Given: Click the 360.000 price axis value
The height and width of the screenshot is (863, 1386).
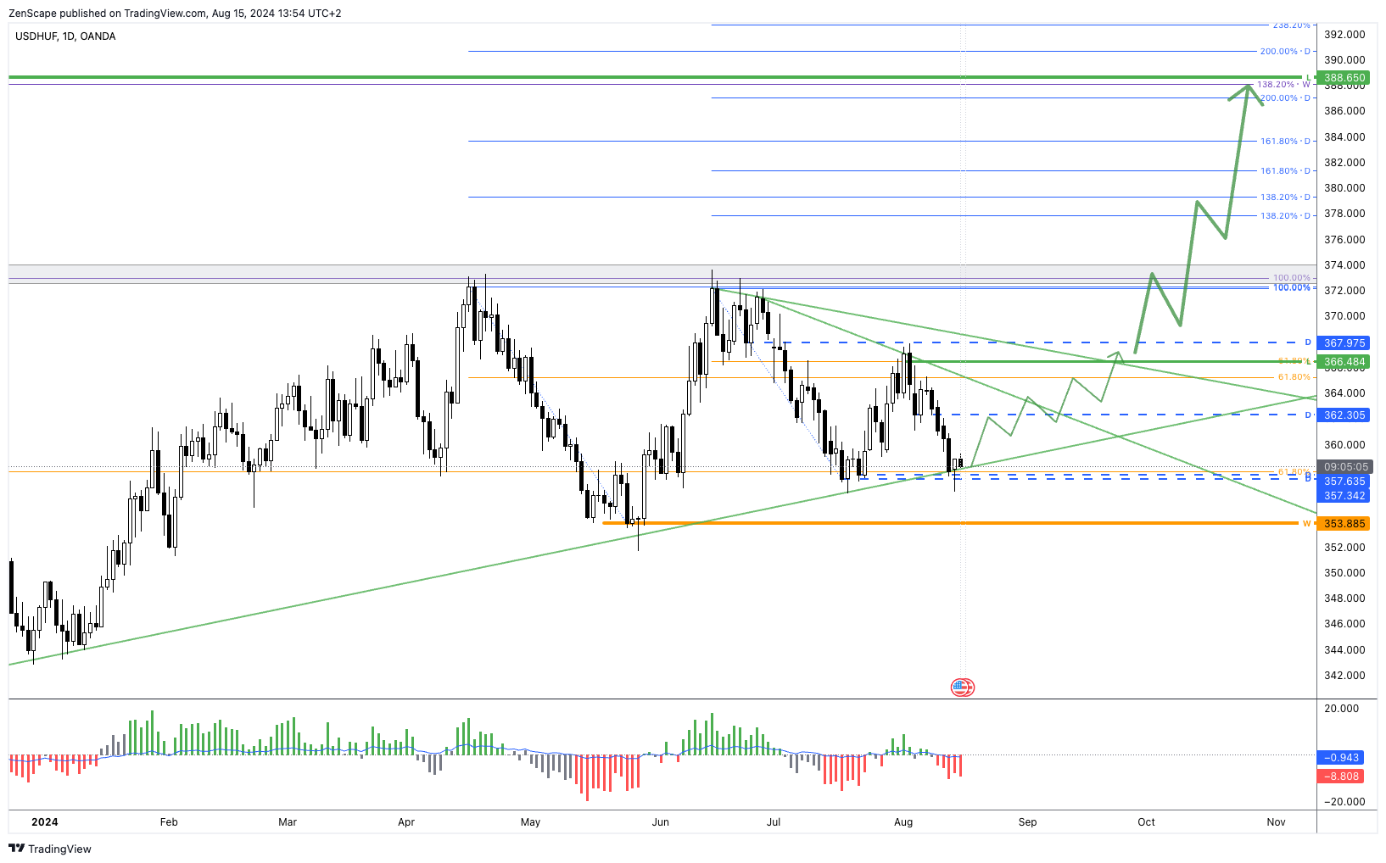Looking at the screenshot, I should click(1344, 445).
